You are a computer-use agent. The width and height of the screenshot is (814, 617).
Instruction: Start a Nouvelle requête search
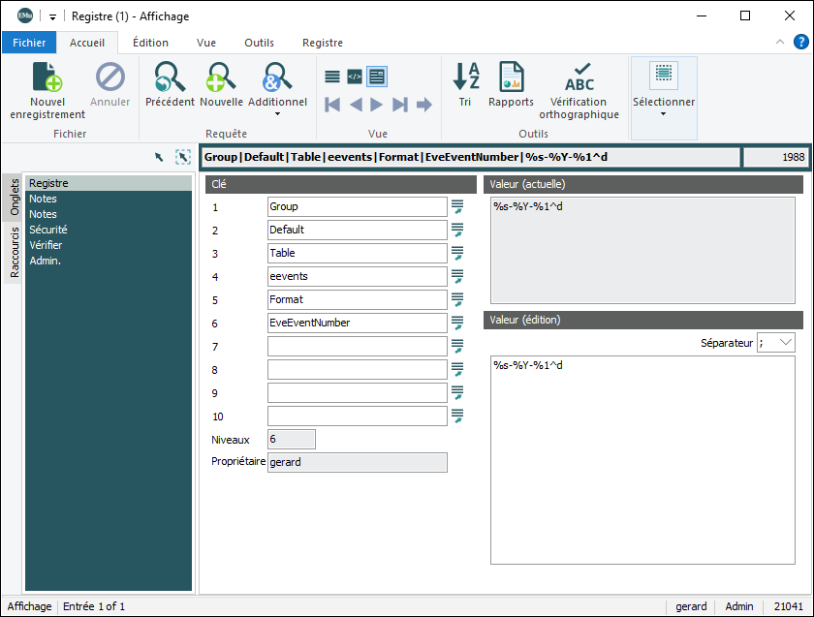pos(221,77)
